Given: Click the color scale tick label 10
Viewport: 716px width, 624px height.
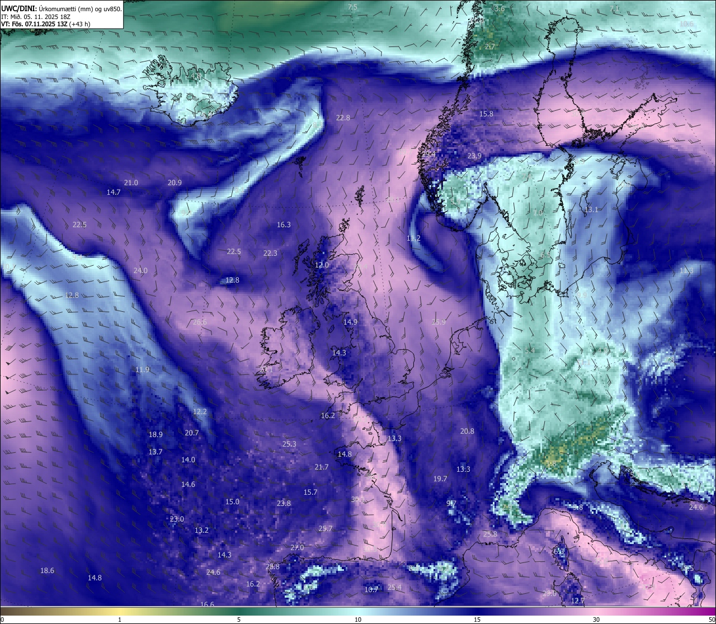Looking at the screenshot, I should coord(358,620).
